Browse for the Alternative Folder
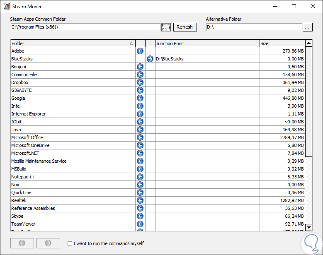Image resolution: width=323 pixels, height=255 pixels. (x=307, y=27)
